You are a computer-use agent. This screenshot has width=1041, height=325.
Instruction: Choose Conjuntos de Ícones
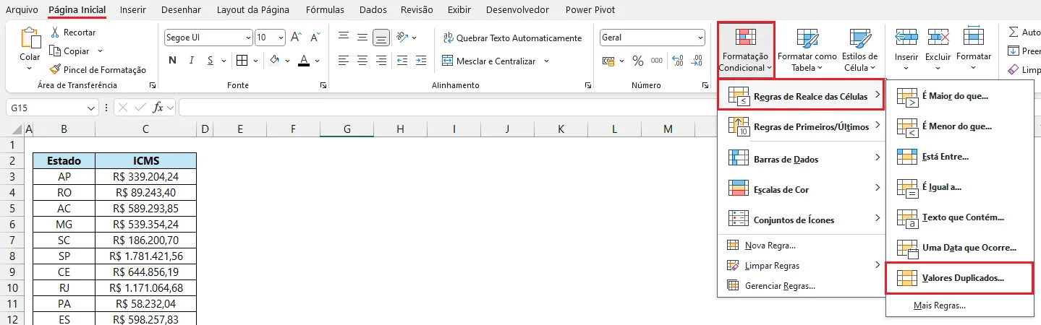click(802, 220)
